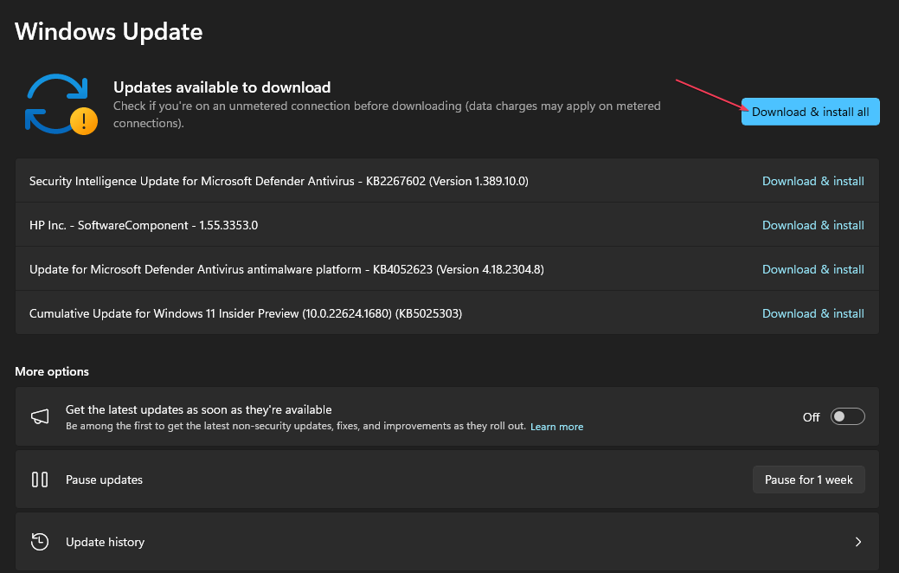899x573 pixels.
Task: Expand Update history with the chevron
Action: point(857,542)
